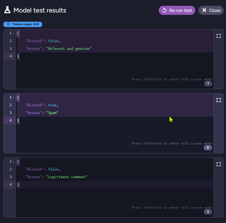This screenshot has height=223, width=226.
Task: Click the "Blocked" key in the Spam result
Action: [35, 105]
